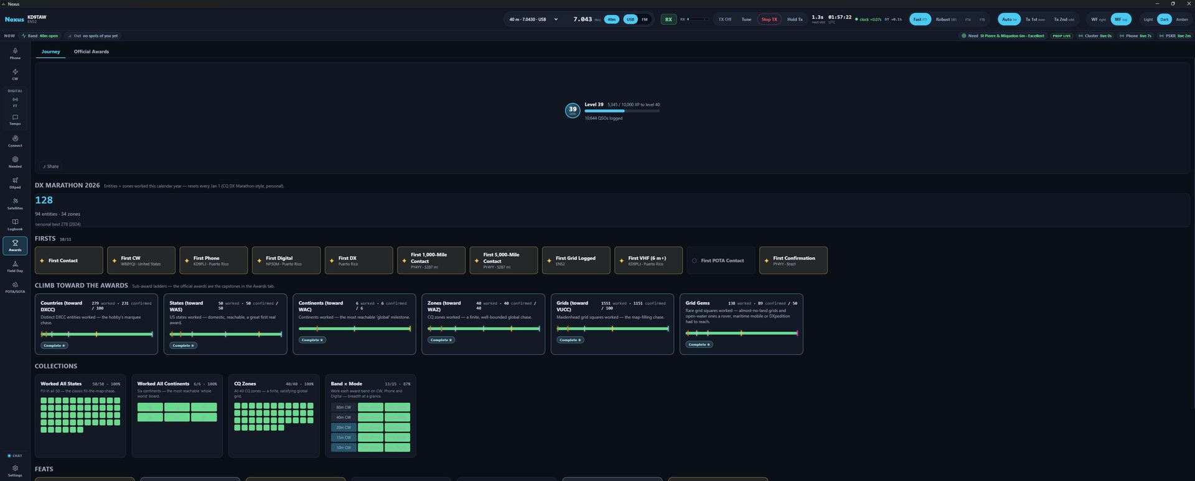Toggle the RX button
The image size is (1195, 481).
668,19
